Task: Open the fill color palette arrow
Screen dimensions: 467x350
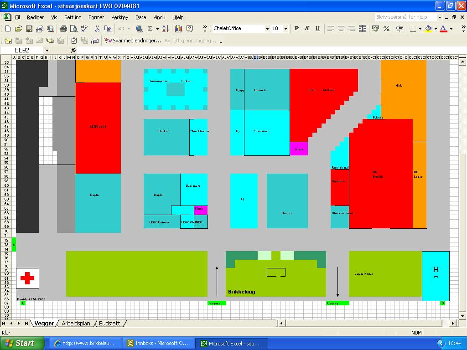Action: [x=436, y=29]
